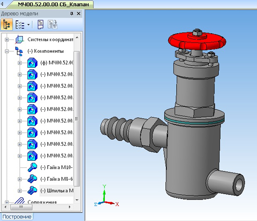The height and width of the screenshot is (221, 257).
Task: Select Системы координат tree label
Action: point(50,40)
